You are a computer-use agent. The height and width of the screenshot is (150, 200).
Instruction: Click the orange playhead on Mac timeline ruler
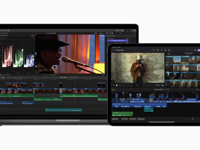coord(75,80)
